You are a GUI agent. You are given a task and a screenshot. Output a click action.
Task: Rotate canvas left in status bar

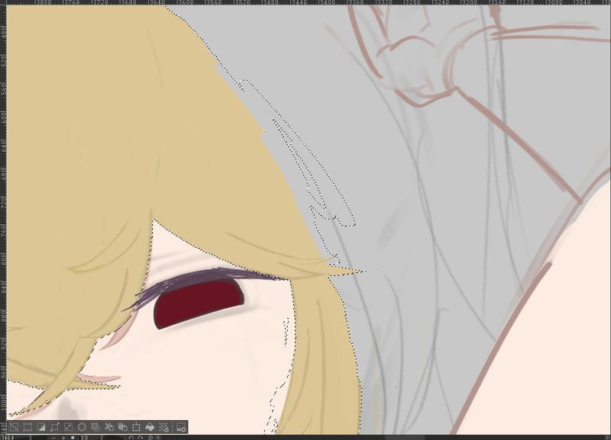[x=131, y=438]
